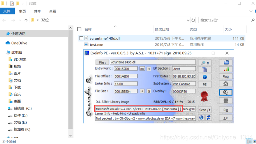The image size is (256, 144).
Task: Select 新加卷 (F:) drive
Action: [x=22, y=130]
